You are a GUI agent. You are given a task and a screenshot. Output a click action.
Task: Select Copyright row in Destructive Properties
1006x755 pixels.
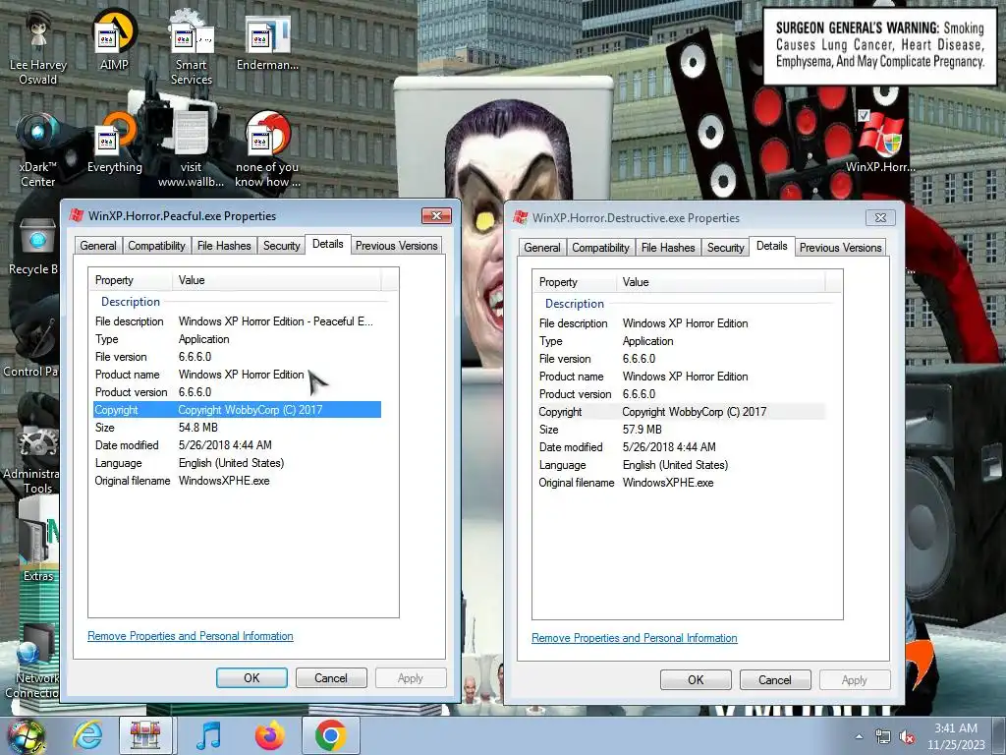tap(682, 412)
